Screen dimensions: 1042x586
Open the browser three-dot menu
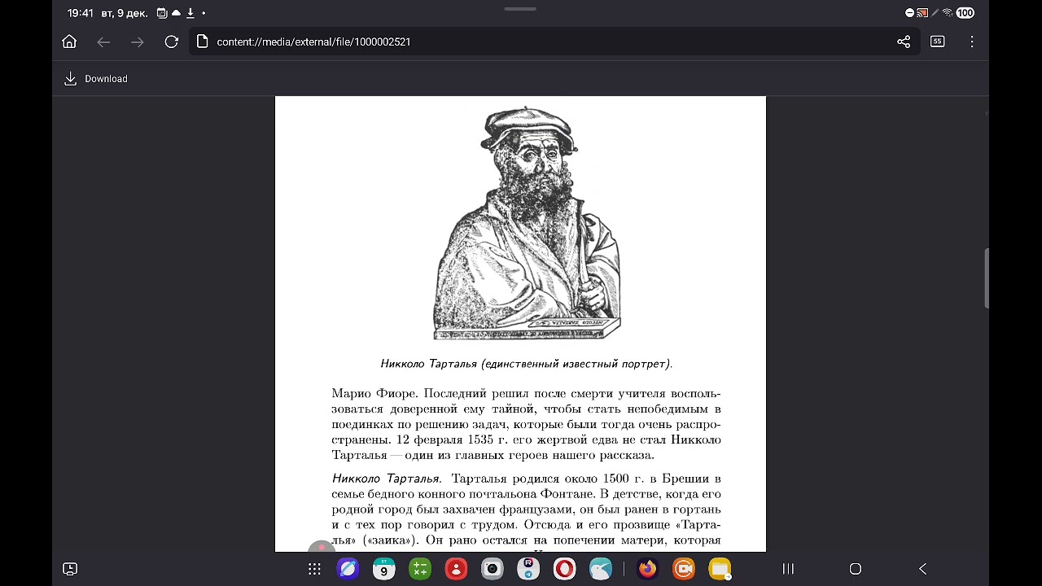(972, 42)
